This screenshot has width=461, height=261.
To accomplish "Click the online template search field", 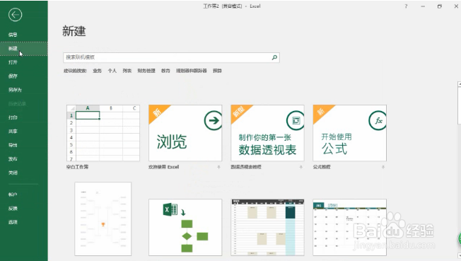I will pyautogui.click(x=171, y=57).
